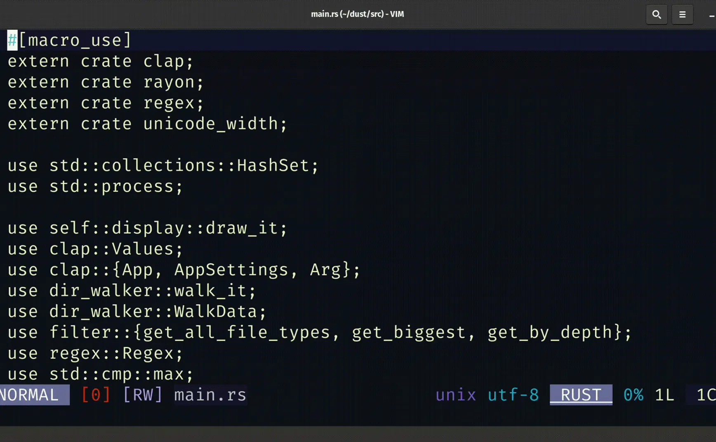Screen dimensions: 716x442
Task: Click the line 'extern crate regex;'
Action: pyautogui.click(x=106, y=103)
